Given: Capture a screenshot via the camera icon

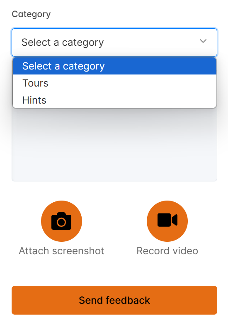Looking at the screenshot, I should [x=61, y=221].
